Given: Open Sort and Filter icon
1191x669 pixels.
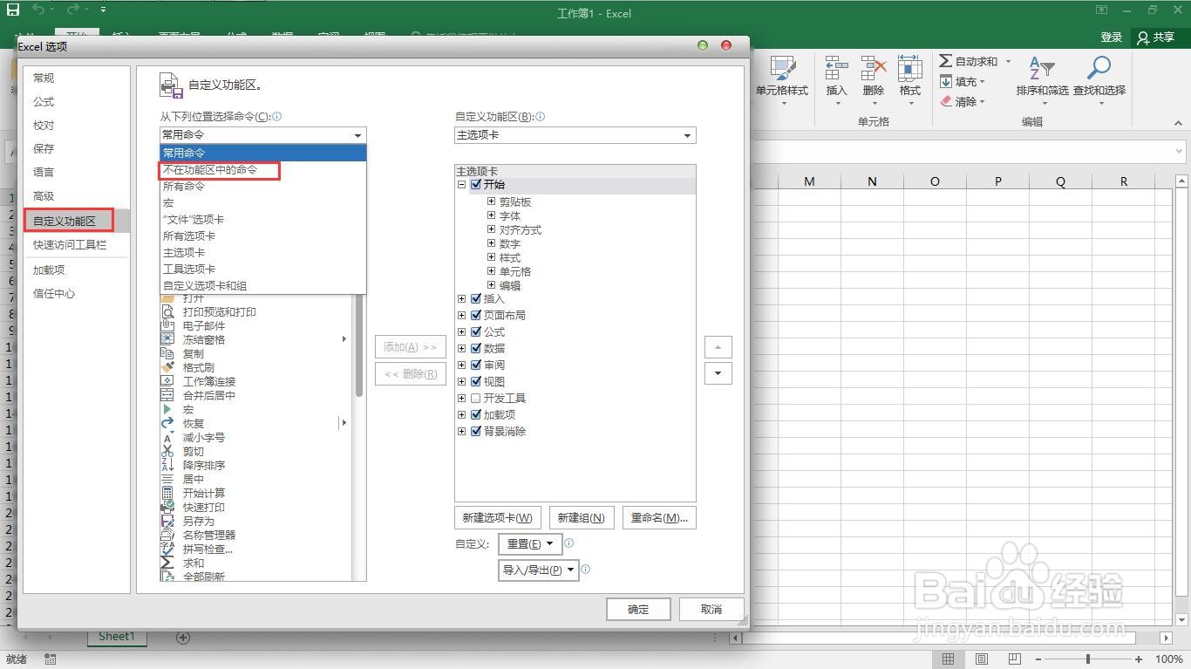Looking at the screenshot, I should 1042,69.
